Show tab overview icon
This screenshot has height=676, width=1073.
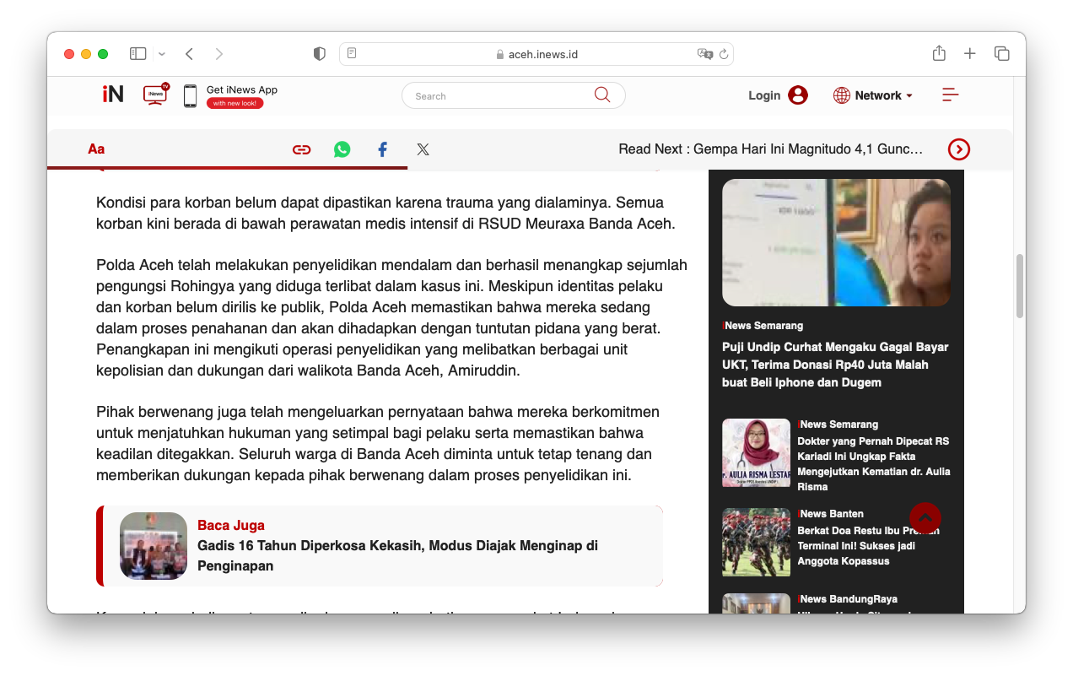point(1002,53)
